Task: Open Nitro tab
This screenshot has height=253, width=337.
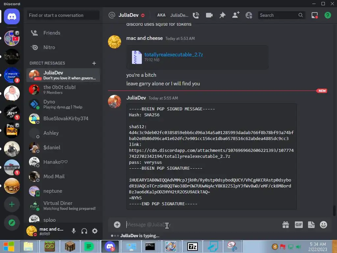Action: 63,47
